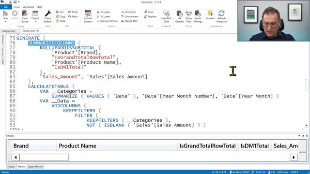
Task: Copy the selected text
Action: pos(61,16)
